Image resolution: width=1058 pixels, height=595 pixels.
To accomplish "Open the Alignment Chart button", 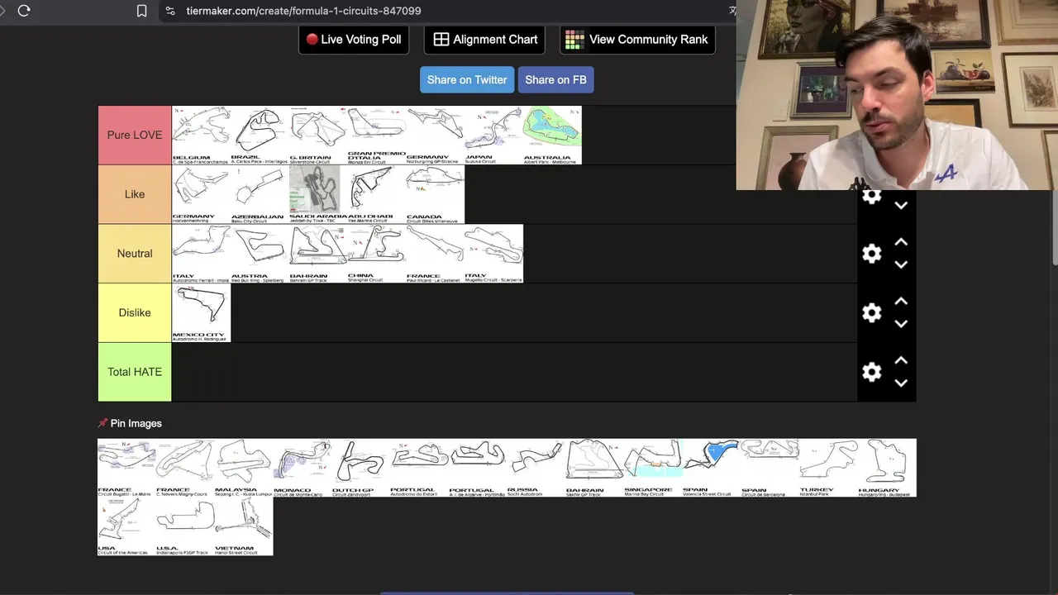I will (485, 39).
